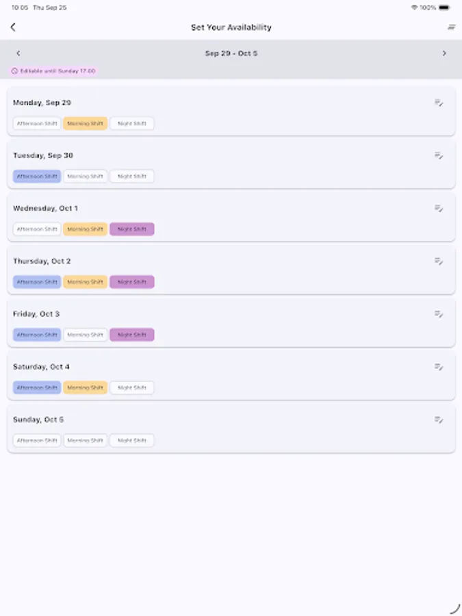Click the edit icon for Sunday, Oct 5
This screenshot has height=616, width=462.
click(439, 419)
